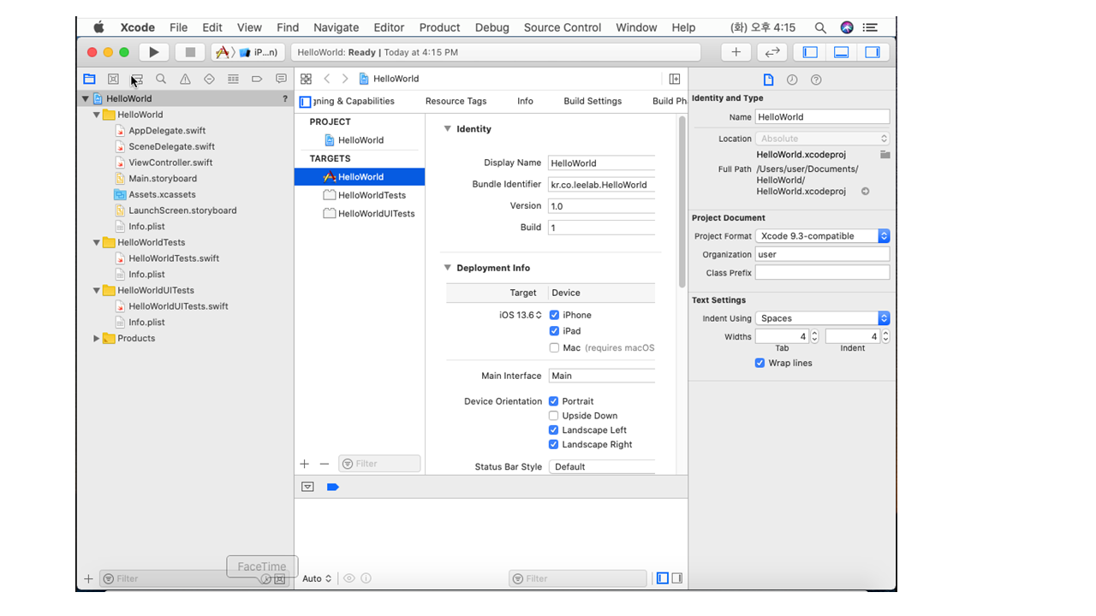Click the Run (play) button
The width and height of the screenshot is (1096, 616).
[x=153, y=52]
